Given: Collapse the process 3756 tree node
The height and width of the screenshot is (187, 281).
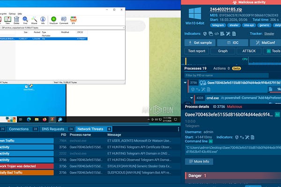Looking at the screenshot, I should coord(185,83).
